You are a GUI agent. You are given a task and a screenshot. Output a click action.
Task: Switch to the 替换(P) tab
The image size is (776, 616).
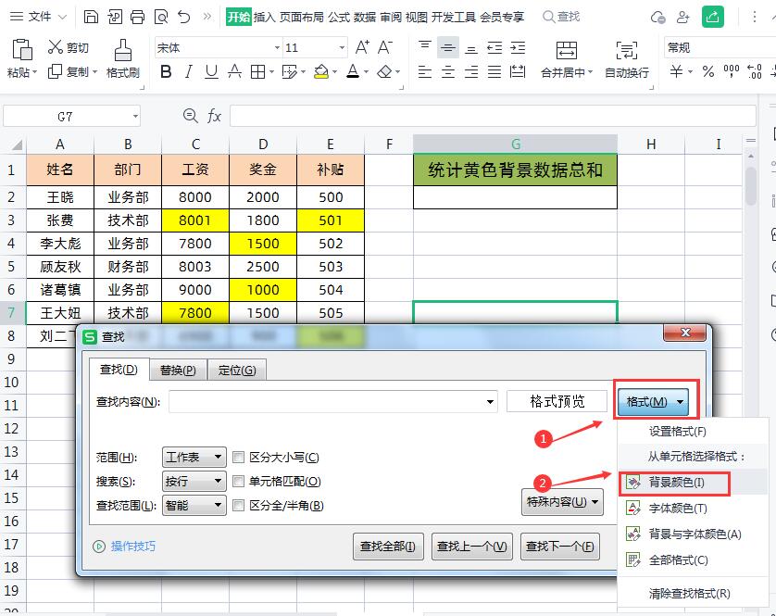point(178,370)
